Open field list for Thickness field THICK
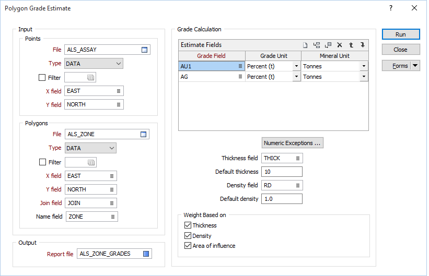The height and width of the screenshot is (276, 429). pyautogui.click(x=298, y=158)
